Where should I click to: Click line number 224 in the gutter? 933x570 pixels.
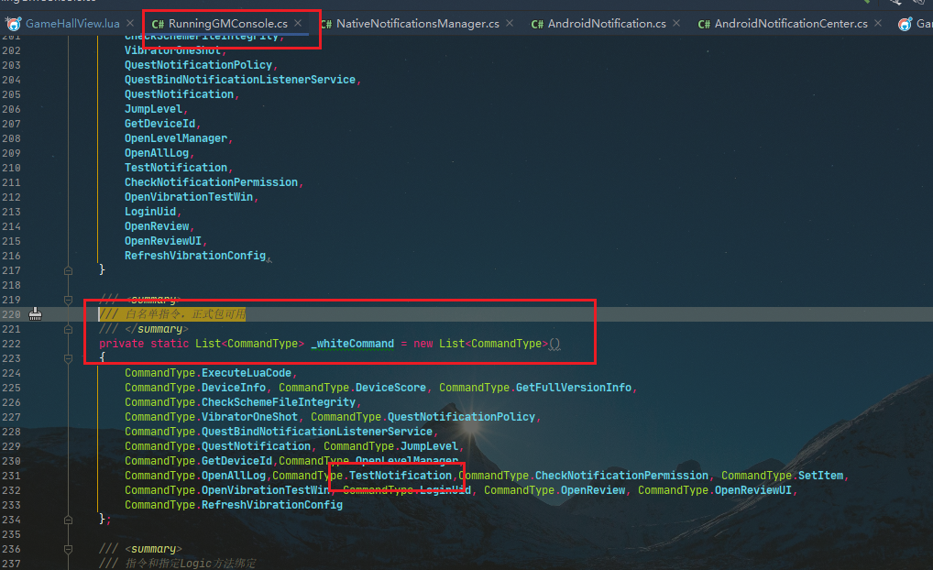coord(11,373)
